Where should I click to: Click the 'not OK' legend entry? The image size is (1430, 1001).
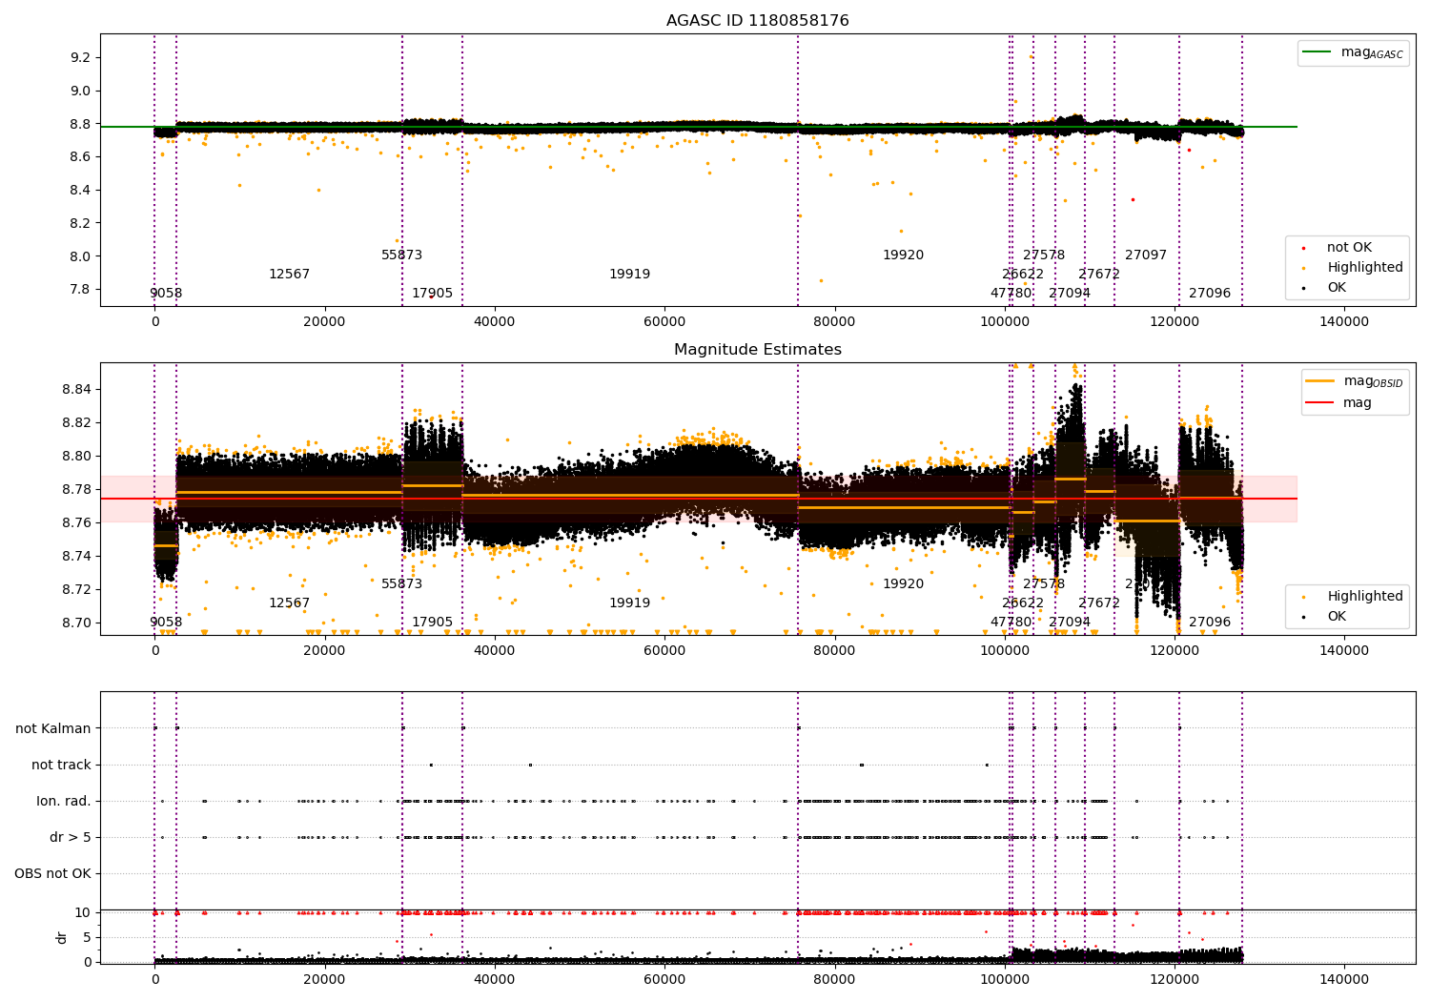[x=1349, y=248]
